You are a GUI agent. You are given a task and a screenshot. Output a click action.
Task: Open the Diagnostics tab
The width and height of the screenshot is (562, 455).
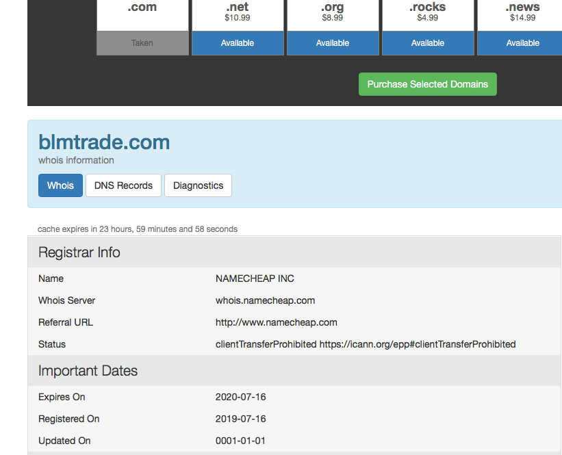tap(198, 185)
